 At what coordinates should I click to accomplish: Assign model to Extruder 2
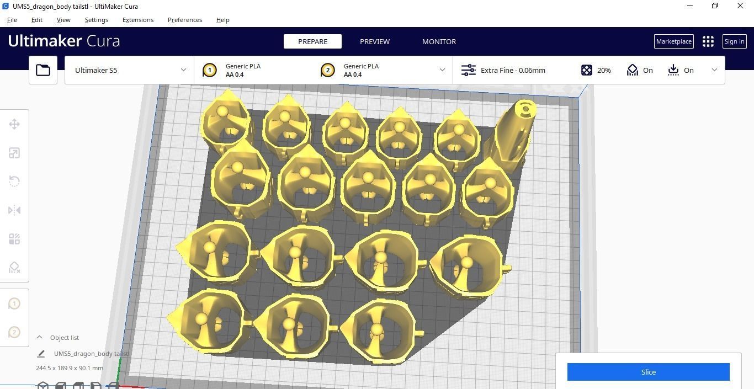click(14, 332)
